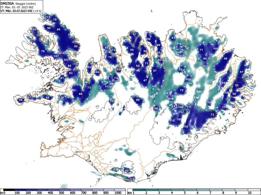Click the '1000' label on the metre scale
Image resolution: width=261 pixels, height=195 pixels.
click(x=118, y=193)
